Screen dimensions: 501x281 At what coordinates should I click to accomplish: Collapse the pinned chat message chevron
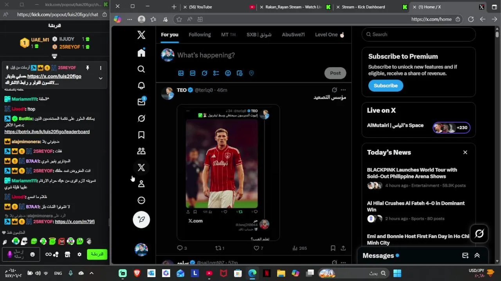tap(101, 78)
